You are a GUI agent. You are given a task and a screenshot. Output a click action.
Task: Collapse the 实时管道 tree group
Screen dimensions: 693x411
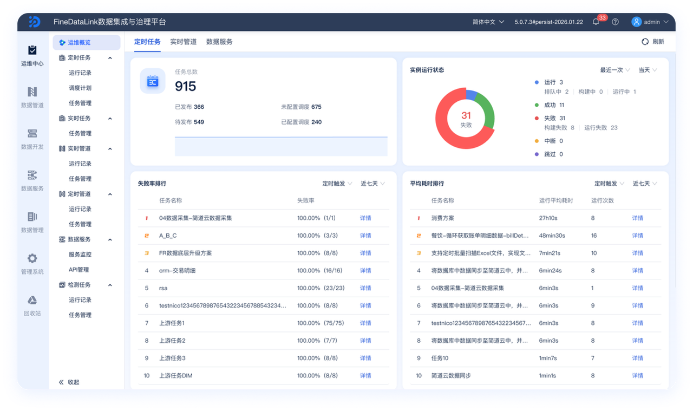pyautogui.click(x=110, y=149)
